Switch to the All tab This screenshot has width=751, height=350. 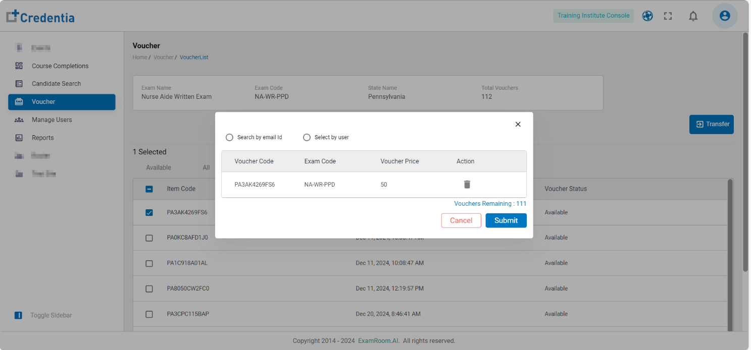(x=206, y=167)
